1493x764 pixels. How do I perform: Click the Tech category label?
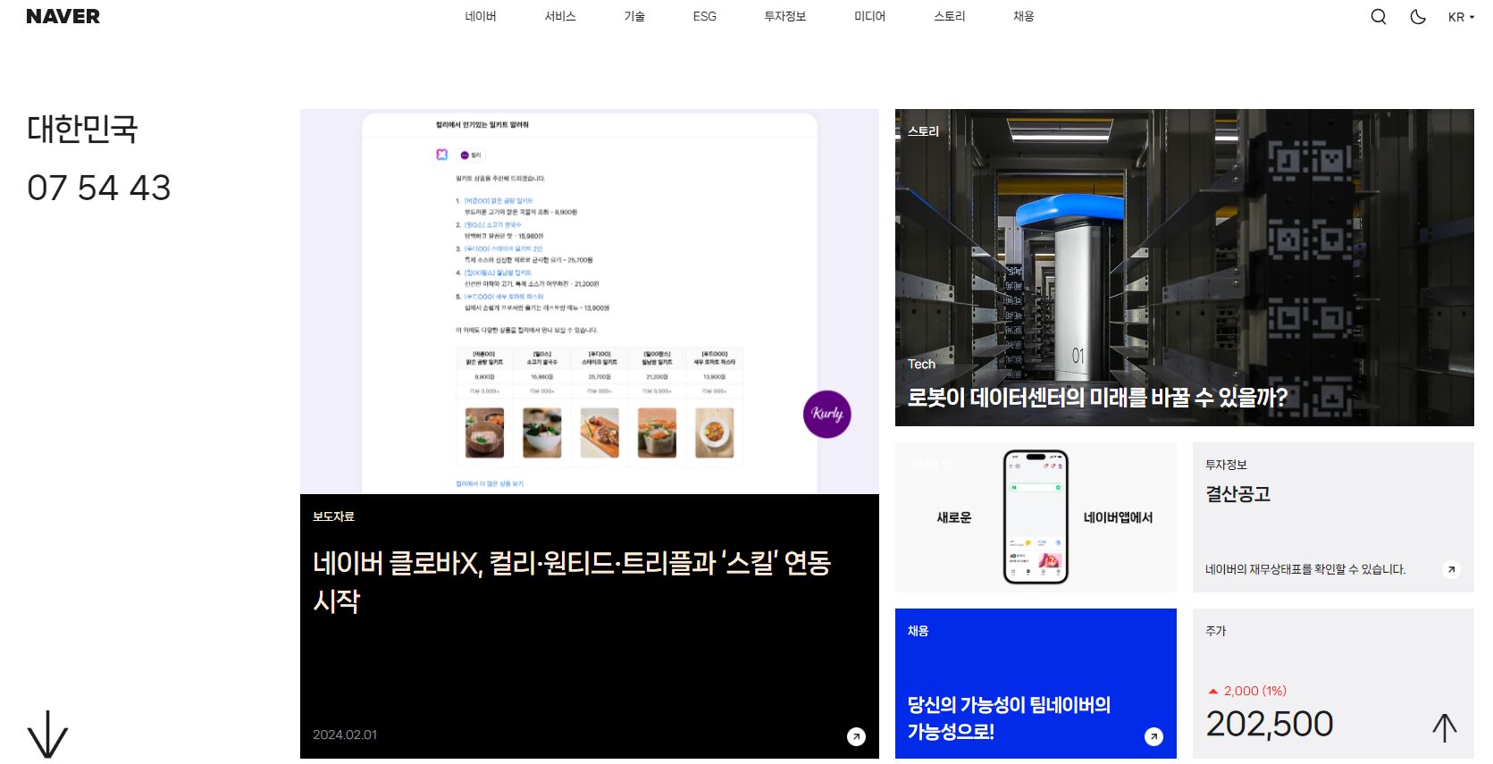[x=921, y=364]
